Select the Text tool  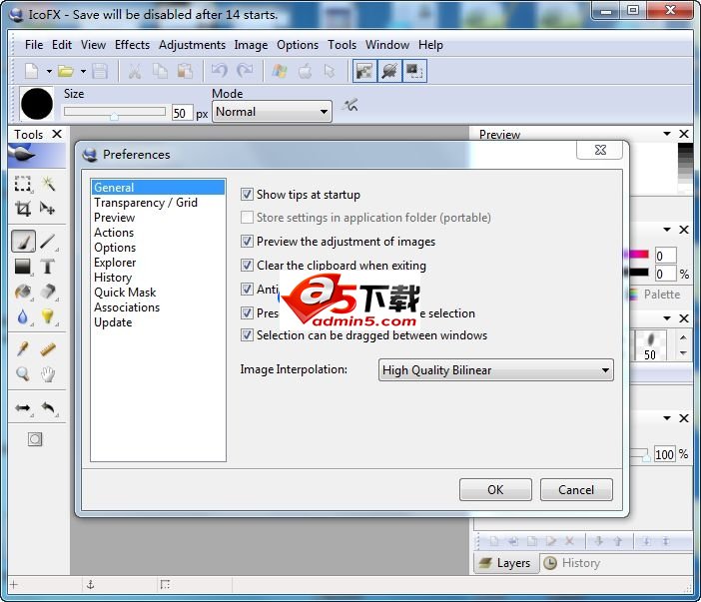click(48, 267)
